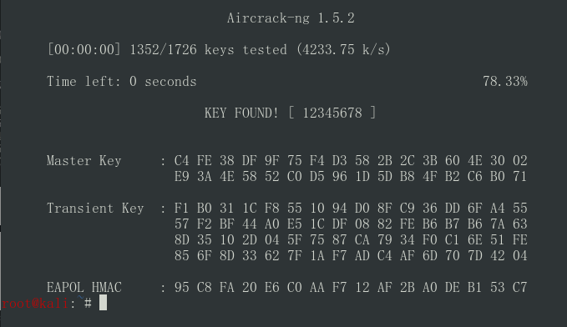567x327 pixels.
Task: Click last Transient Key byte 04
Action: click(x=519, y=256)
